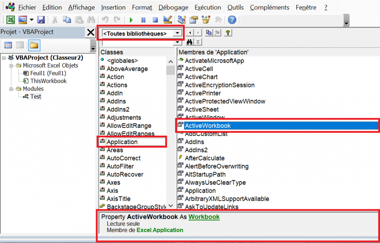The image size is (380, 243).
Task: Click the blue Help question mark icon
Action: [x=232, y=20]
